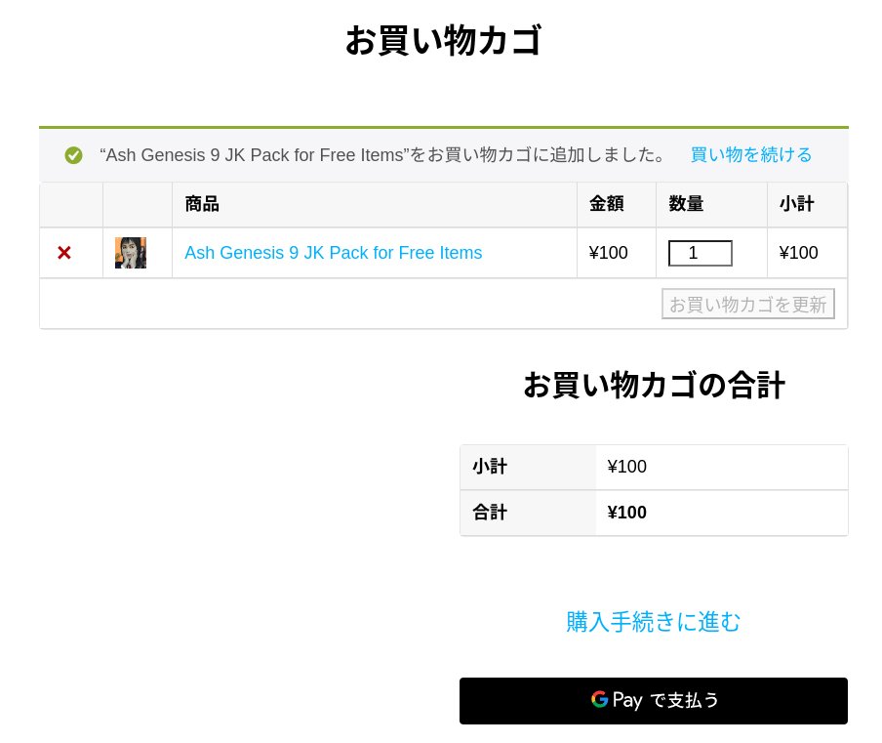
Task: Proceed with 購入手続きに進む link
Action: pyautogui.click(x=653, y=622)
